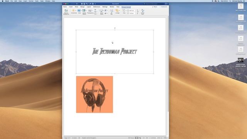Viewport: 247px width, 139px height.
Task: Open the Design ribbon tab
Action: 82,7
